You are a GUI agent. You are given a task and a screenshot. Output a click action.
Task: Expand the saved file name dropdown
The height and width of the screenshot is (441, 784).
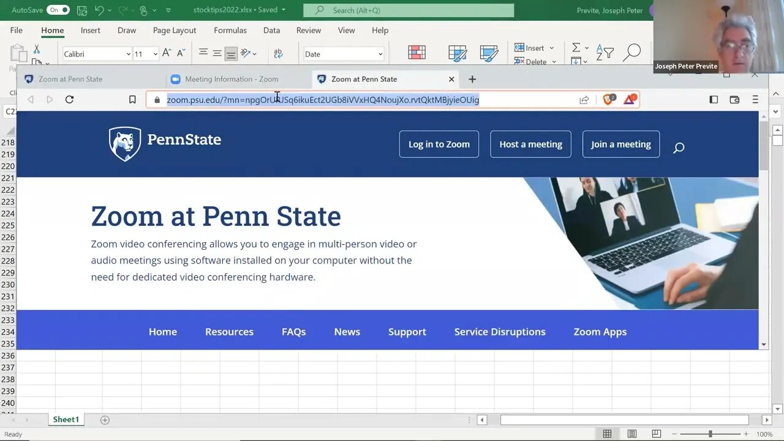tap(284, 10)
